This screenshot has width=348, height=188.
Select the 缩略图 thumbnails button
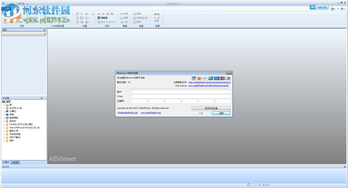(103, 18)
